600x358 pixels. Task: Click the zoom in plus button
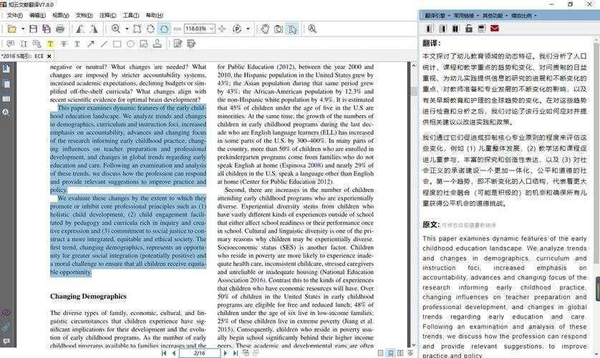click(222, 29)
